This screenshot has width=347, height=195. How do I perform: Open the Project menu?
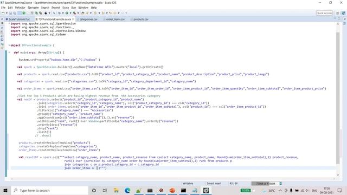(56, 8)
